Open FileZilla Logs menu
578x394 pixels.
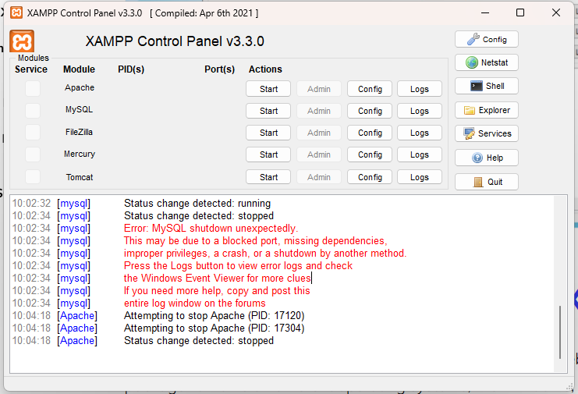pyautogui.click(x=420, y=133)
